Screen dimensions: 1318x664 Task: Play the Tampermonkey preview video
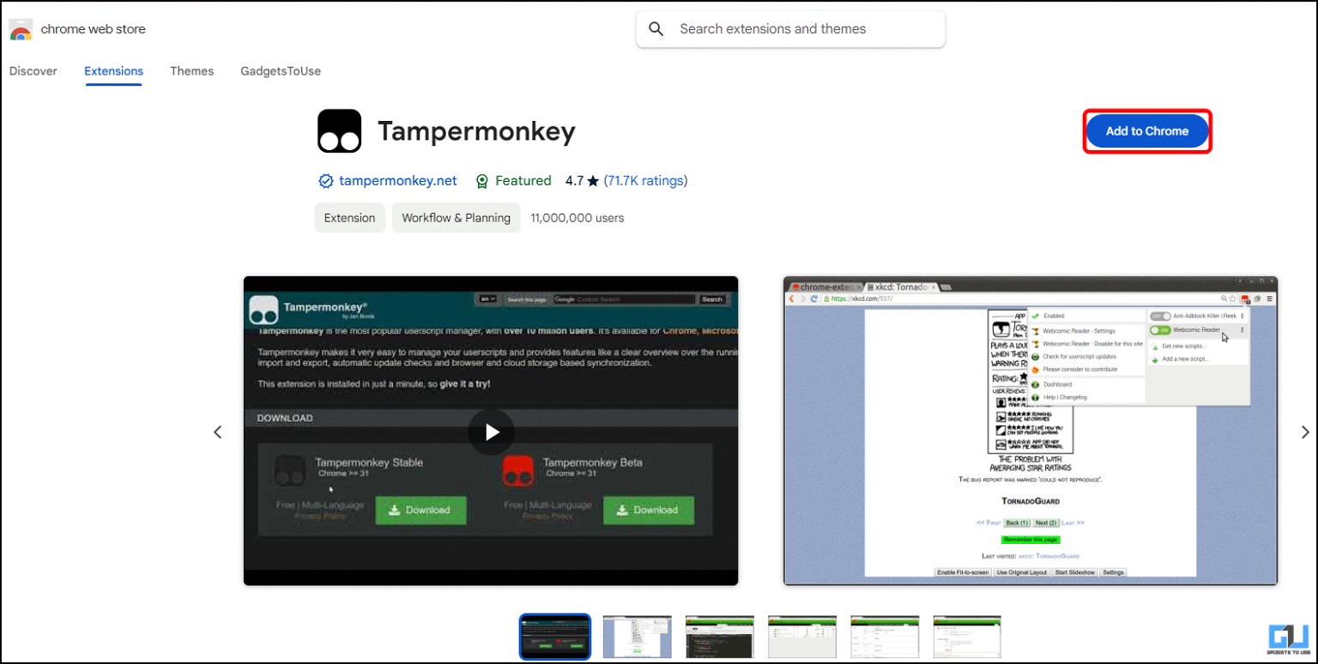pyautogui.click(x=491, y=432)
